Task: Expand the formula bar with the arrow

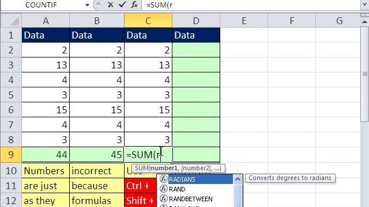Action: pos(364,5)
